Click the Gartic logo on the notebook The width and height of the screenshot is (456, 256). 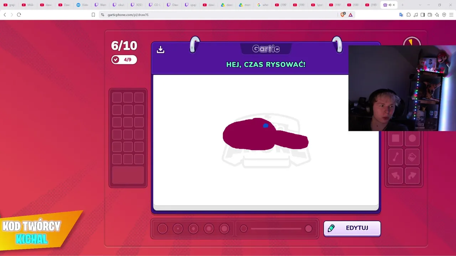[x=266, y=49]
